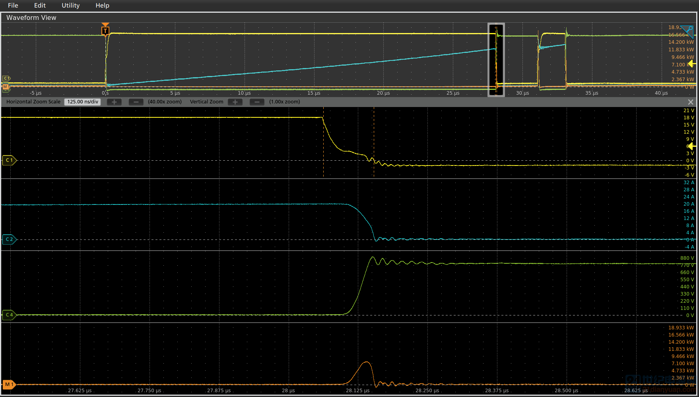Select the yellow C1 channel handle
Viewport: 699px width, 397px height.
pos(9,160)
